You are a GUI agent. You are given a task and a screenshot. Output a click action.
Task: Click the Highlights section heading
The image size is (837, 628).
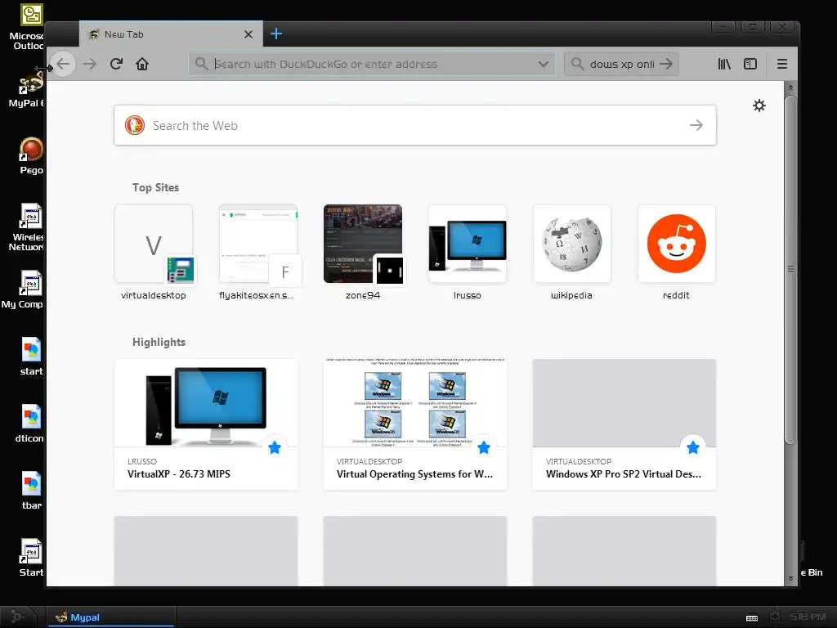tap(159, 342)
